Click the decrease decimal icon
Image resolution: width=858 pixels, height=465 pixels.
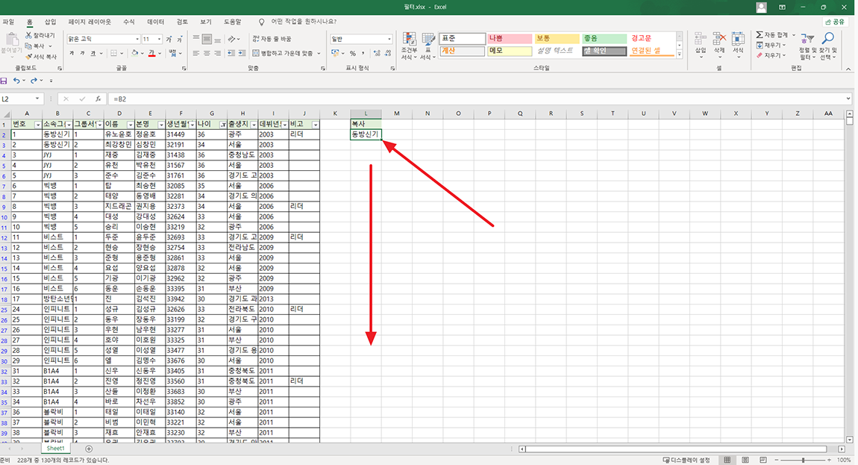388,53
